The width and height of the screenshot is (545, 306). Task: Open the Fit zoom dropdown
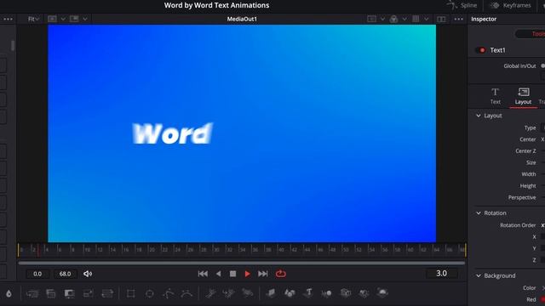33,19
